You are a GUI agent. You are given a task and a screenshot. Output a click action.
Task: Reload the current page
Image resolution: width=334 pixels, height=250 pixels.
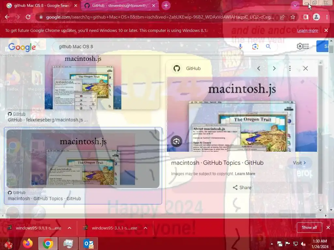(28, 17)
